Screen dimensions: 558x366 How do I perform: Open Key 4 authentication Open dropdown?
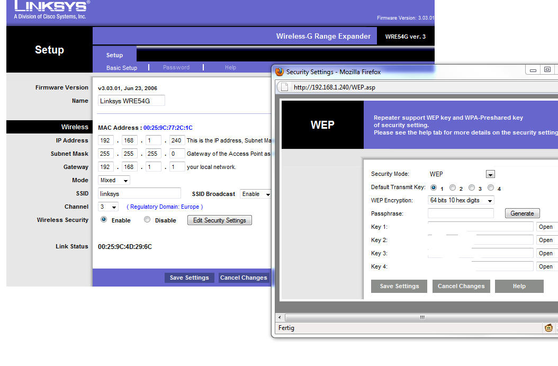pos(547,266)
